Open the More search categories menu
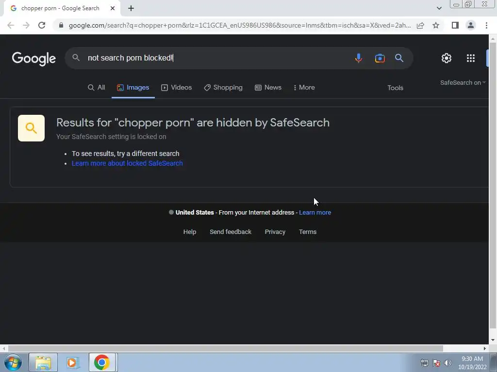 304,88
